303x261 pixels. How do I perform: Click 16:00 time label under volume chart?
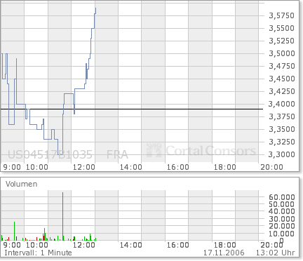(x=178, y=246)
